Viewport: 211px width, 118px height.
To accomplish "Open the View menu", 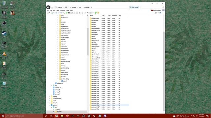I will click(58, 10).
